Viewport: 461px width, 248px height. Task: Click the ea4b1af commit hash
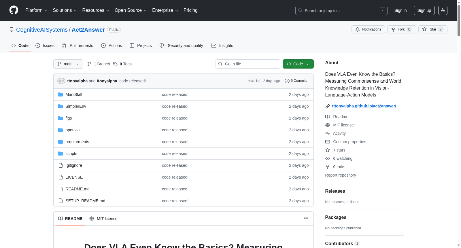click(x=254, y=81)
